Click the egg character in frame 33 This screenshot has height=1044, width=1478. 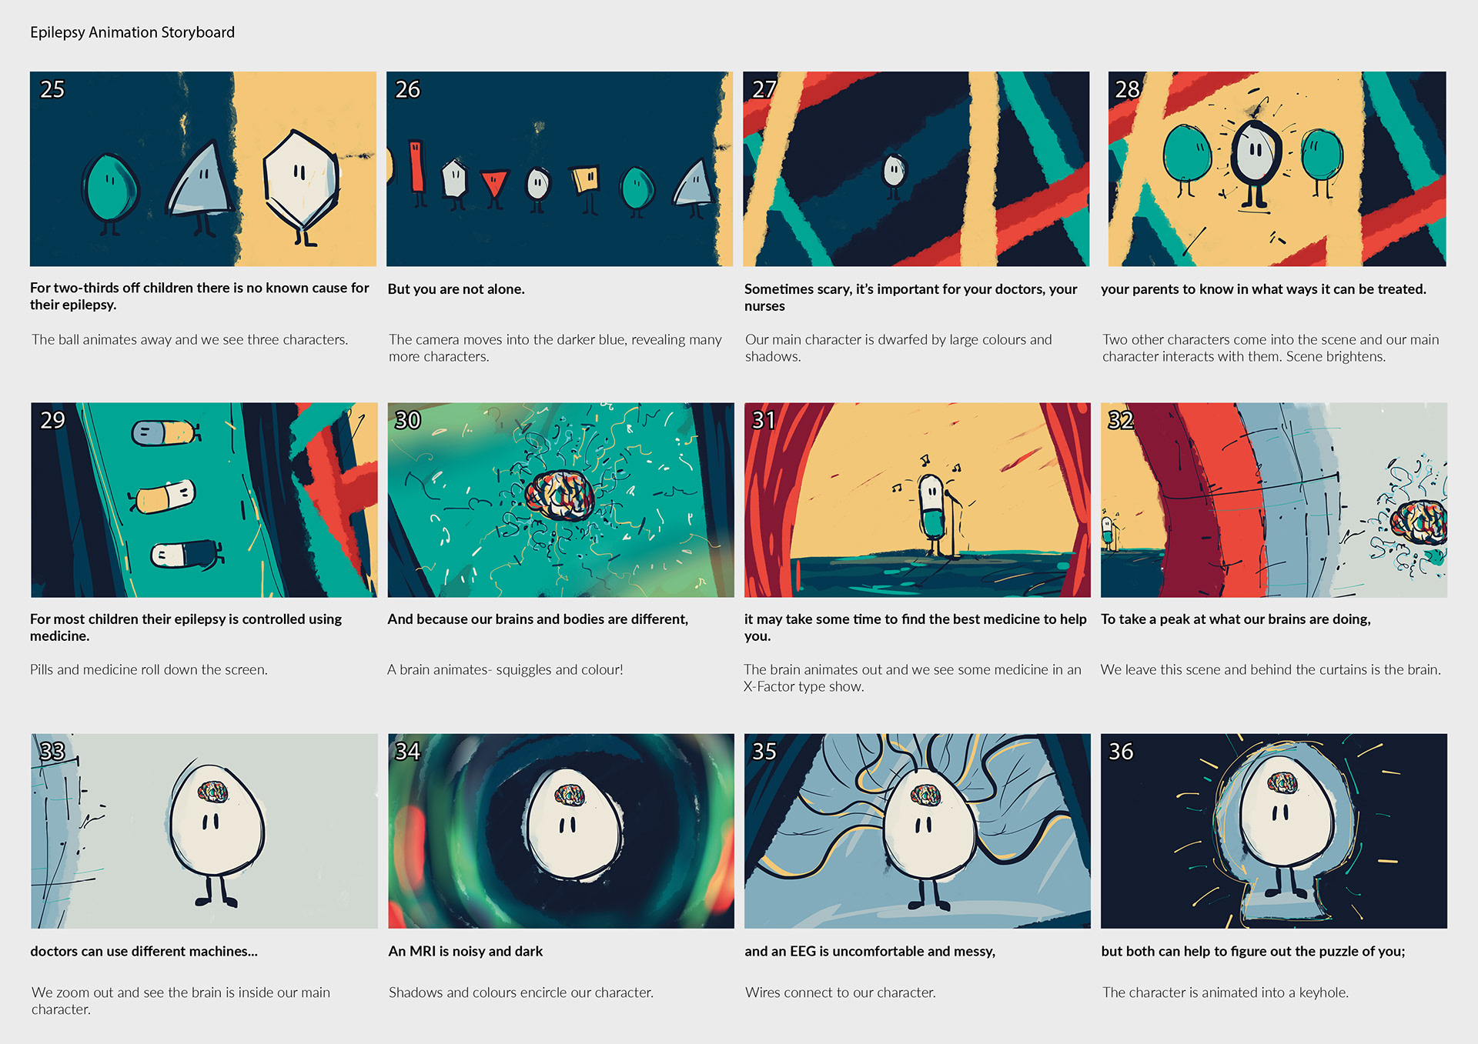[x=216, y=831]
